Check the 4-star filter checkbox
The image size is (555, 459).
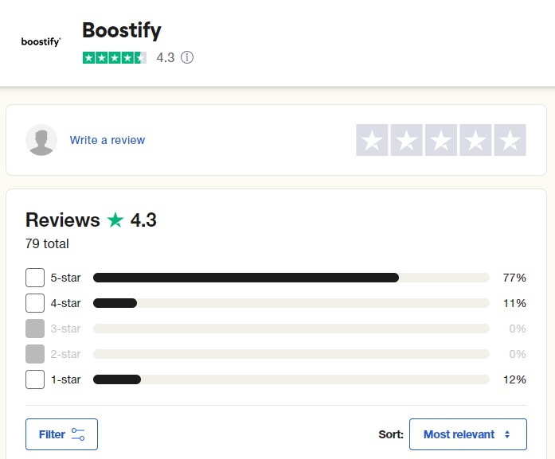[x=35, y=303]
